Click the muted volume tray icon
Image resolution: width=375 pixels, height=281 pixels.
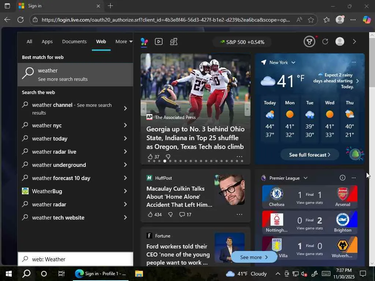[304, 274]
